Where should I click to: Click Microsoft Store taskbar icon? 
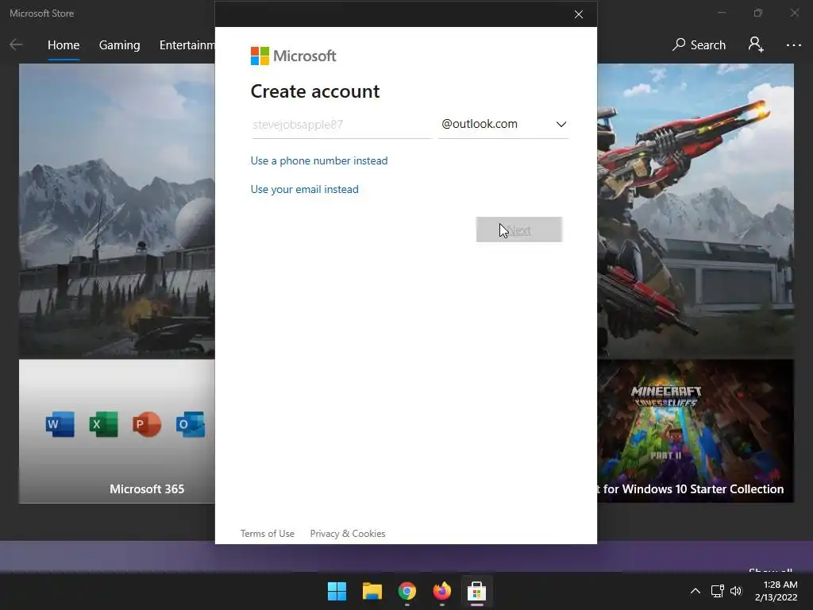coord(476,591)
